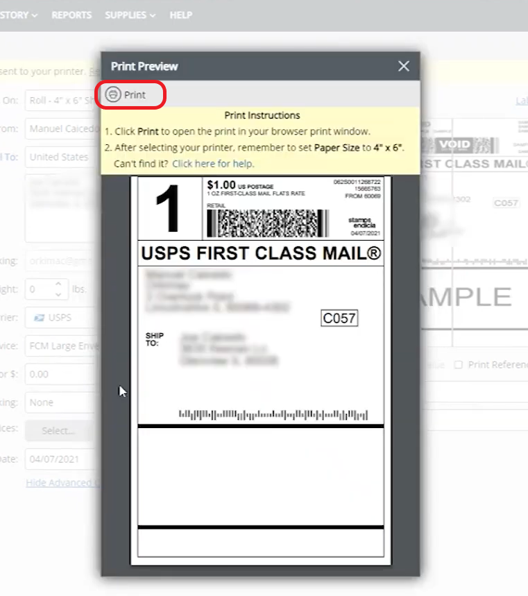The image size is (528, 596).
Task: Click the Print button in Print Preview
Action: pos(126,94)
